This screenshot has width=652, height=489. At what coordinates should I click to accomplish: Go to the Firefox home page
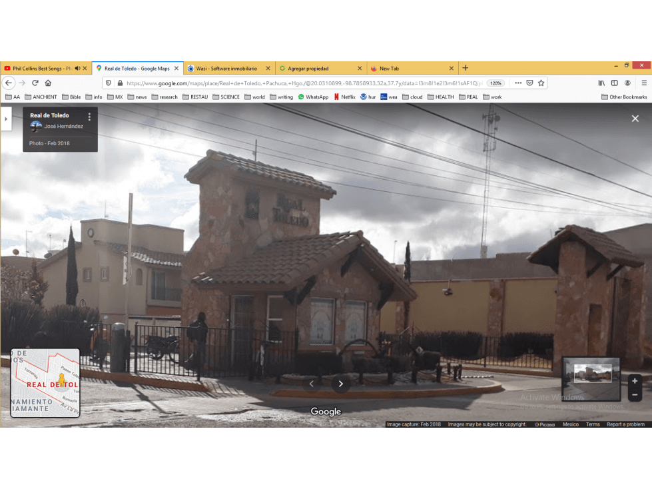pos(48,83)
